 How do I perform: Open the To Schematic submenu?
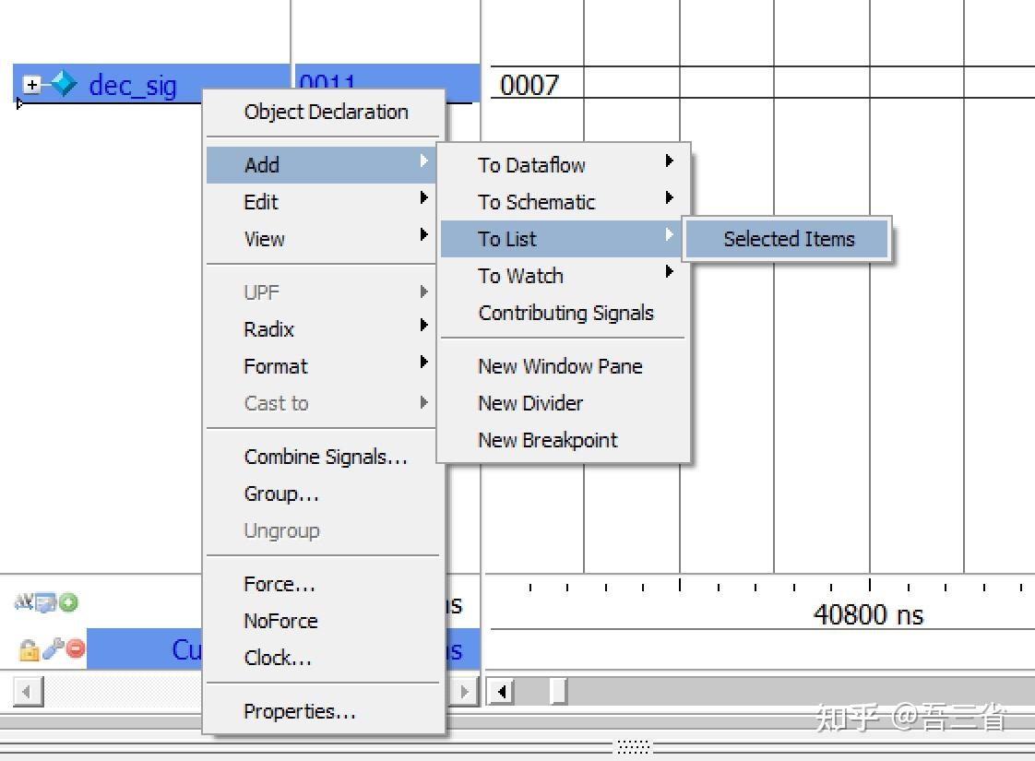point(563,202)
